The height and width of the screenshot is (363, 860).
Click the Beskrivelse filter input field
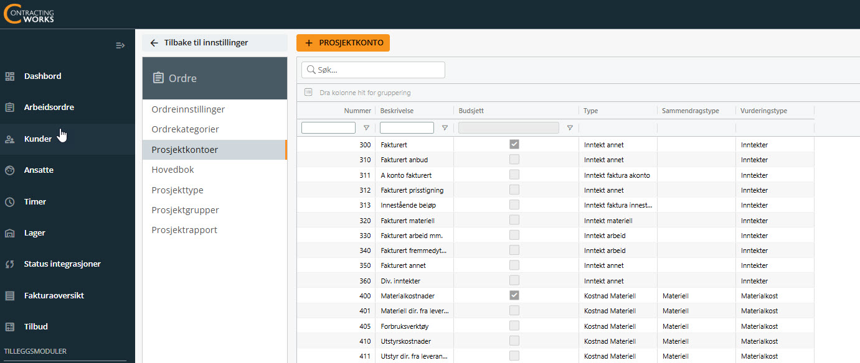[x=407, y=128]
